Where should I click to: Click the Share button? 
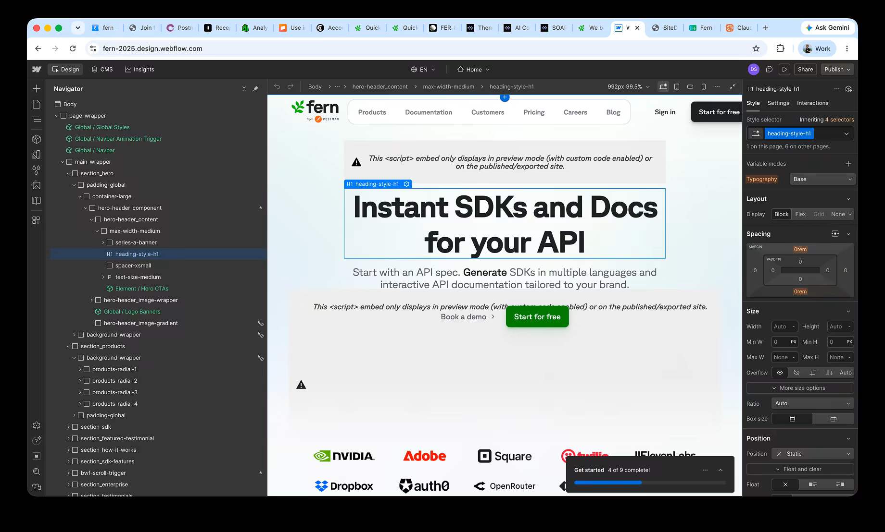(805, 69)
